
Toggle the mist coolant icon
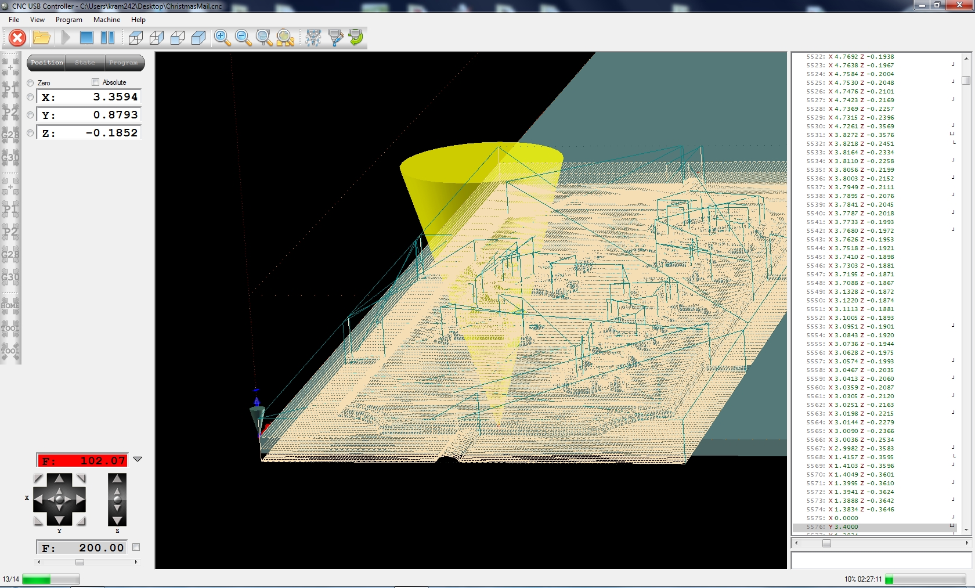[313, 38]
